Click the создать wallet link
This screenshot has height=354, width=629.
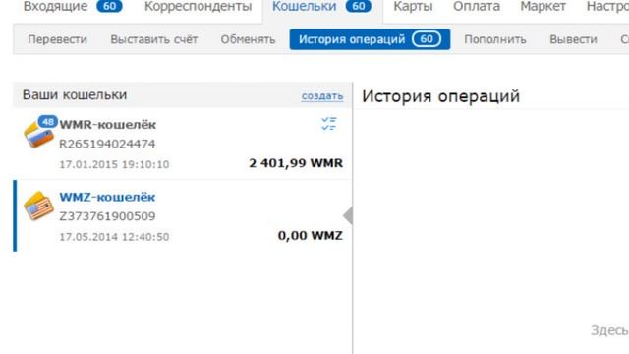(322, 96)
